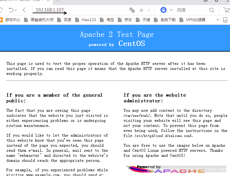Click the magnifier search icon
The image size is (230, 176).
(212, 10)
